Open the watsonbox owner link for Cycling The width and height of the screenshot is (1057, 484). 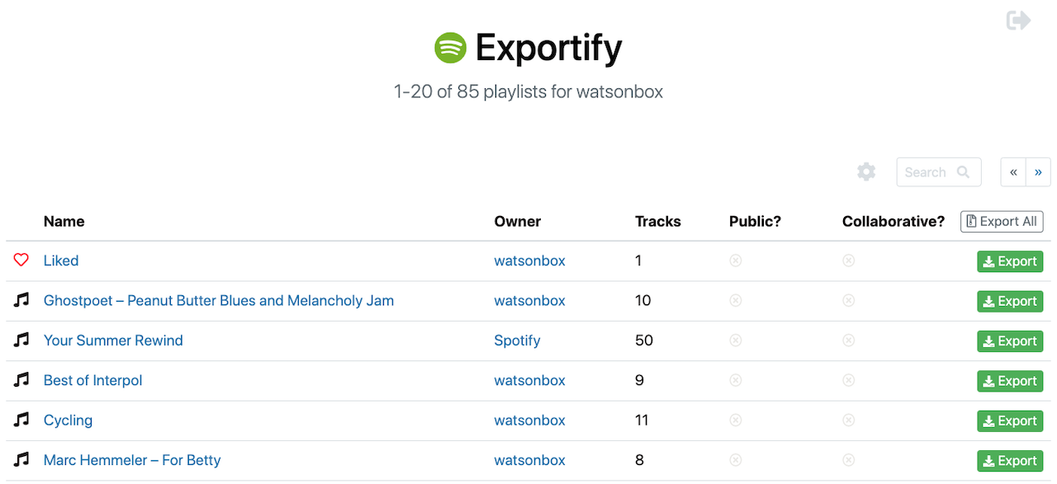coord(529,421)
